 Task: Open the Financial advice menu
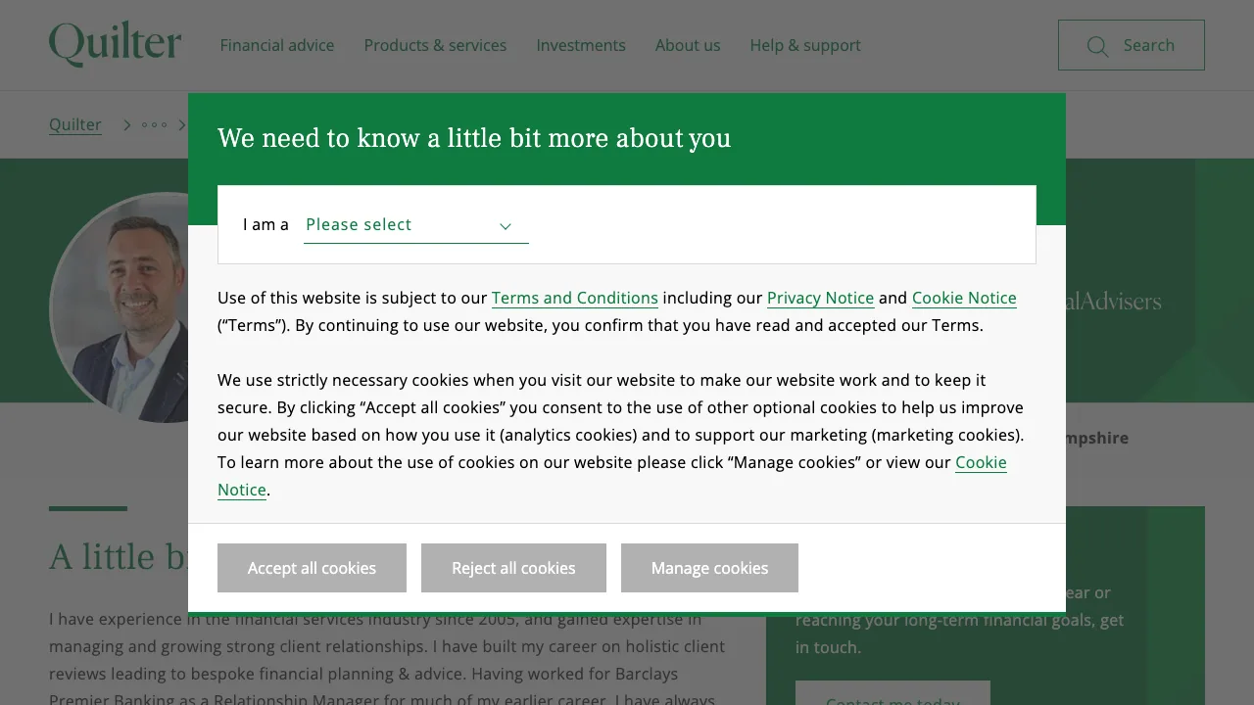(277, 45)
